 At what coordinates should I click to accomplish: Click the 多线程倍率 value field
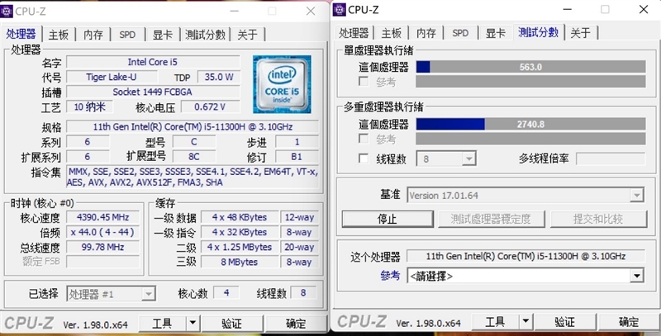611,159
